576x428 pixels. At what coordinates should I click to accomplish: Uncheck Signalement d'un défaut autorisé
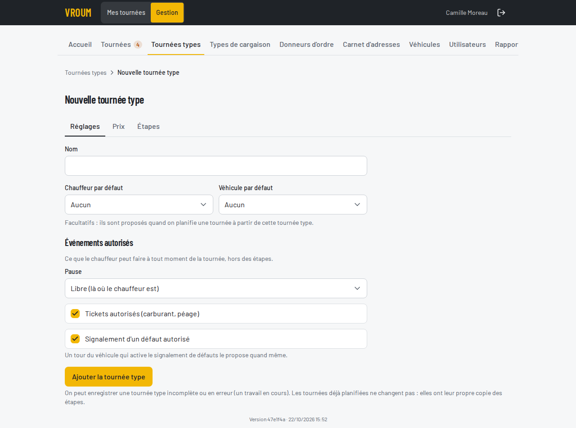75,339
